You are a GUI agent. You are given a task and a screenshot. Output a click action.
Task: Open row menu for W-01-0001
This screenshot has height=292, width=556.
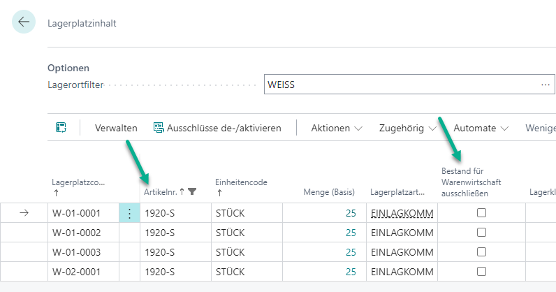tap(129, 214)
